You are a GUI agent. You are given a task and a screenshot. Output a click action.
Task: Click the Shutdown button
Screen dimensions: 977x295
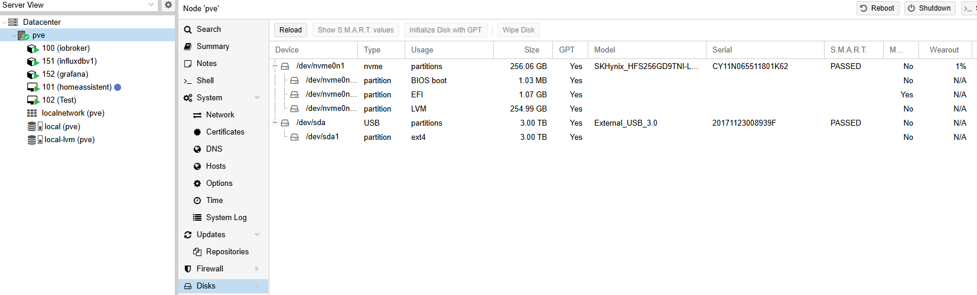pos(929,8)
